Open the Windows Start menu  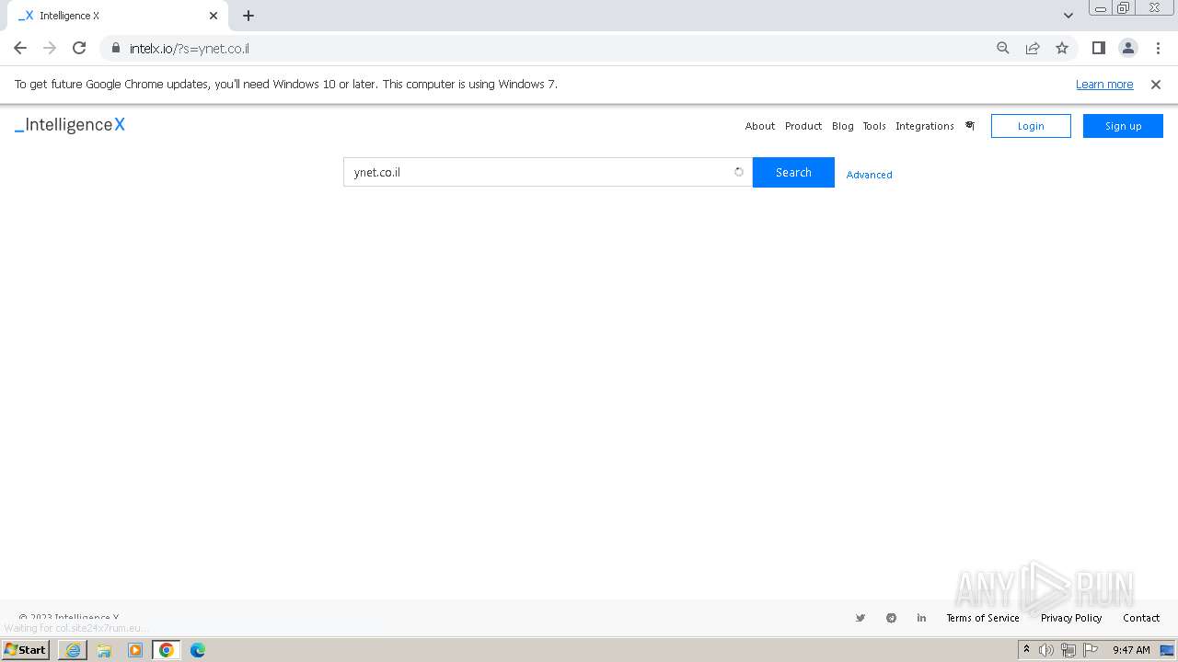(25, 649)
